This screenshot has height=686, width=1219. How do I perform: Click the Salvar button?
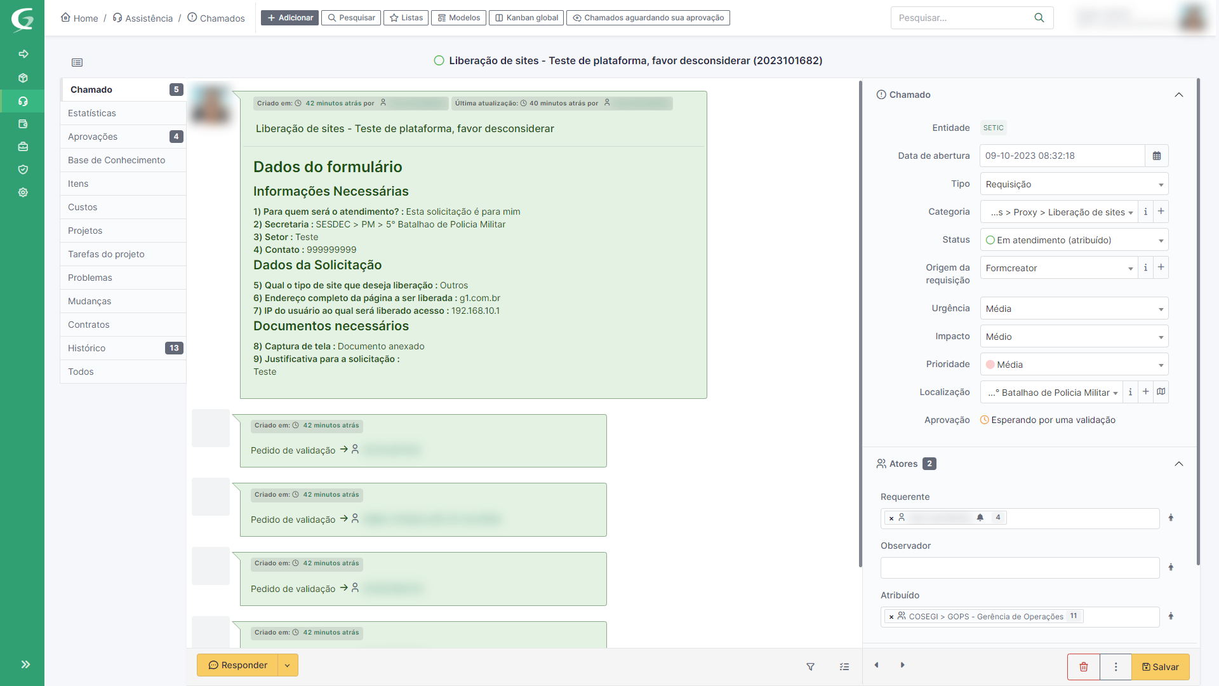click(x=1160, y=667)
